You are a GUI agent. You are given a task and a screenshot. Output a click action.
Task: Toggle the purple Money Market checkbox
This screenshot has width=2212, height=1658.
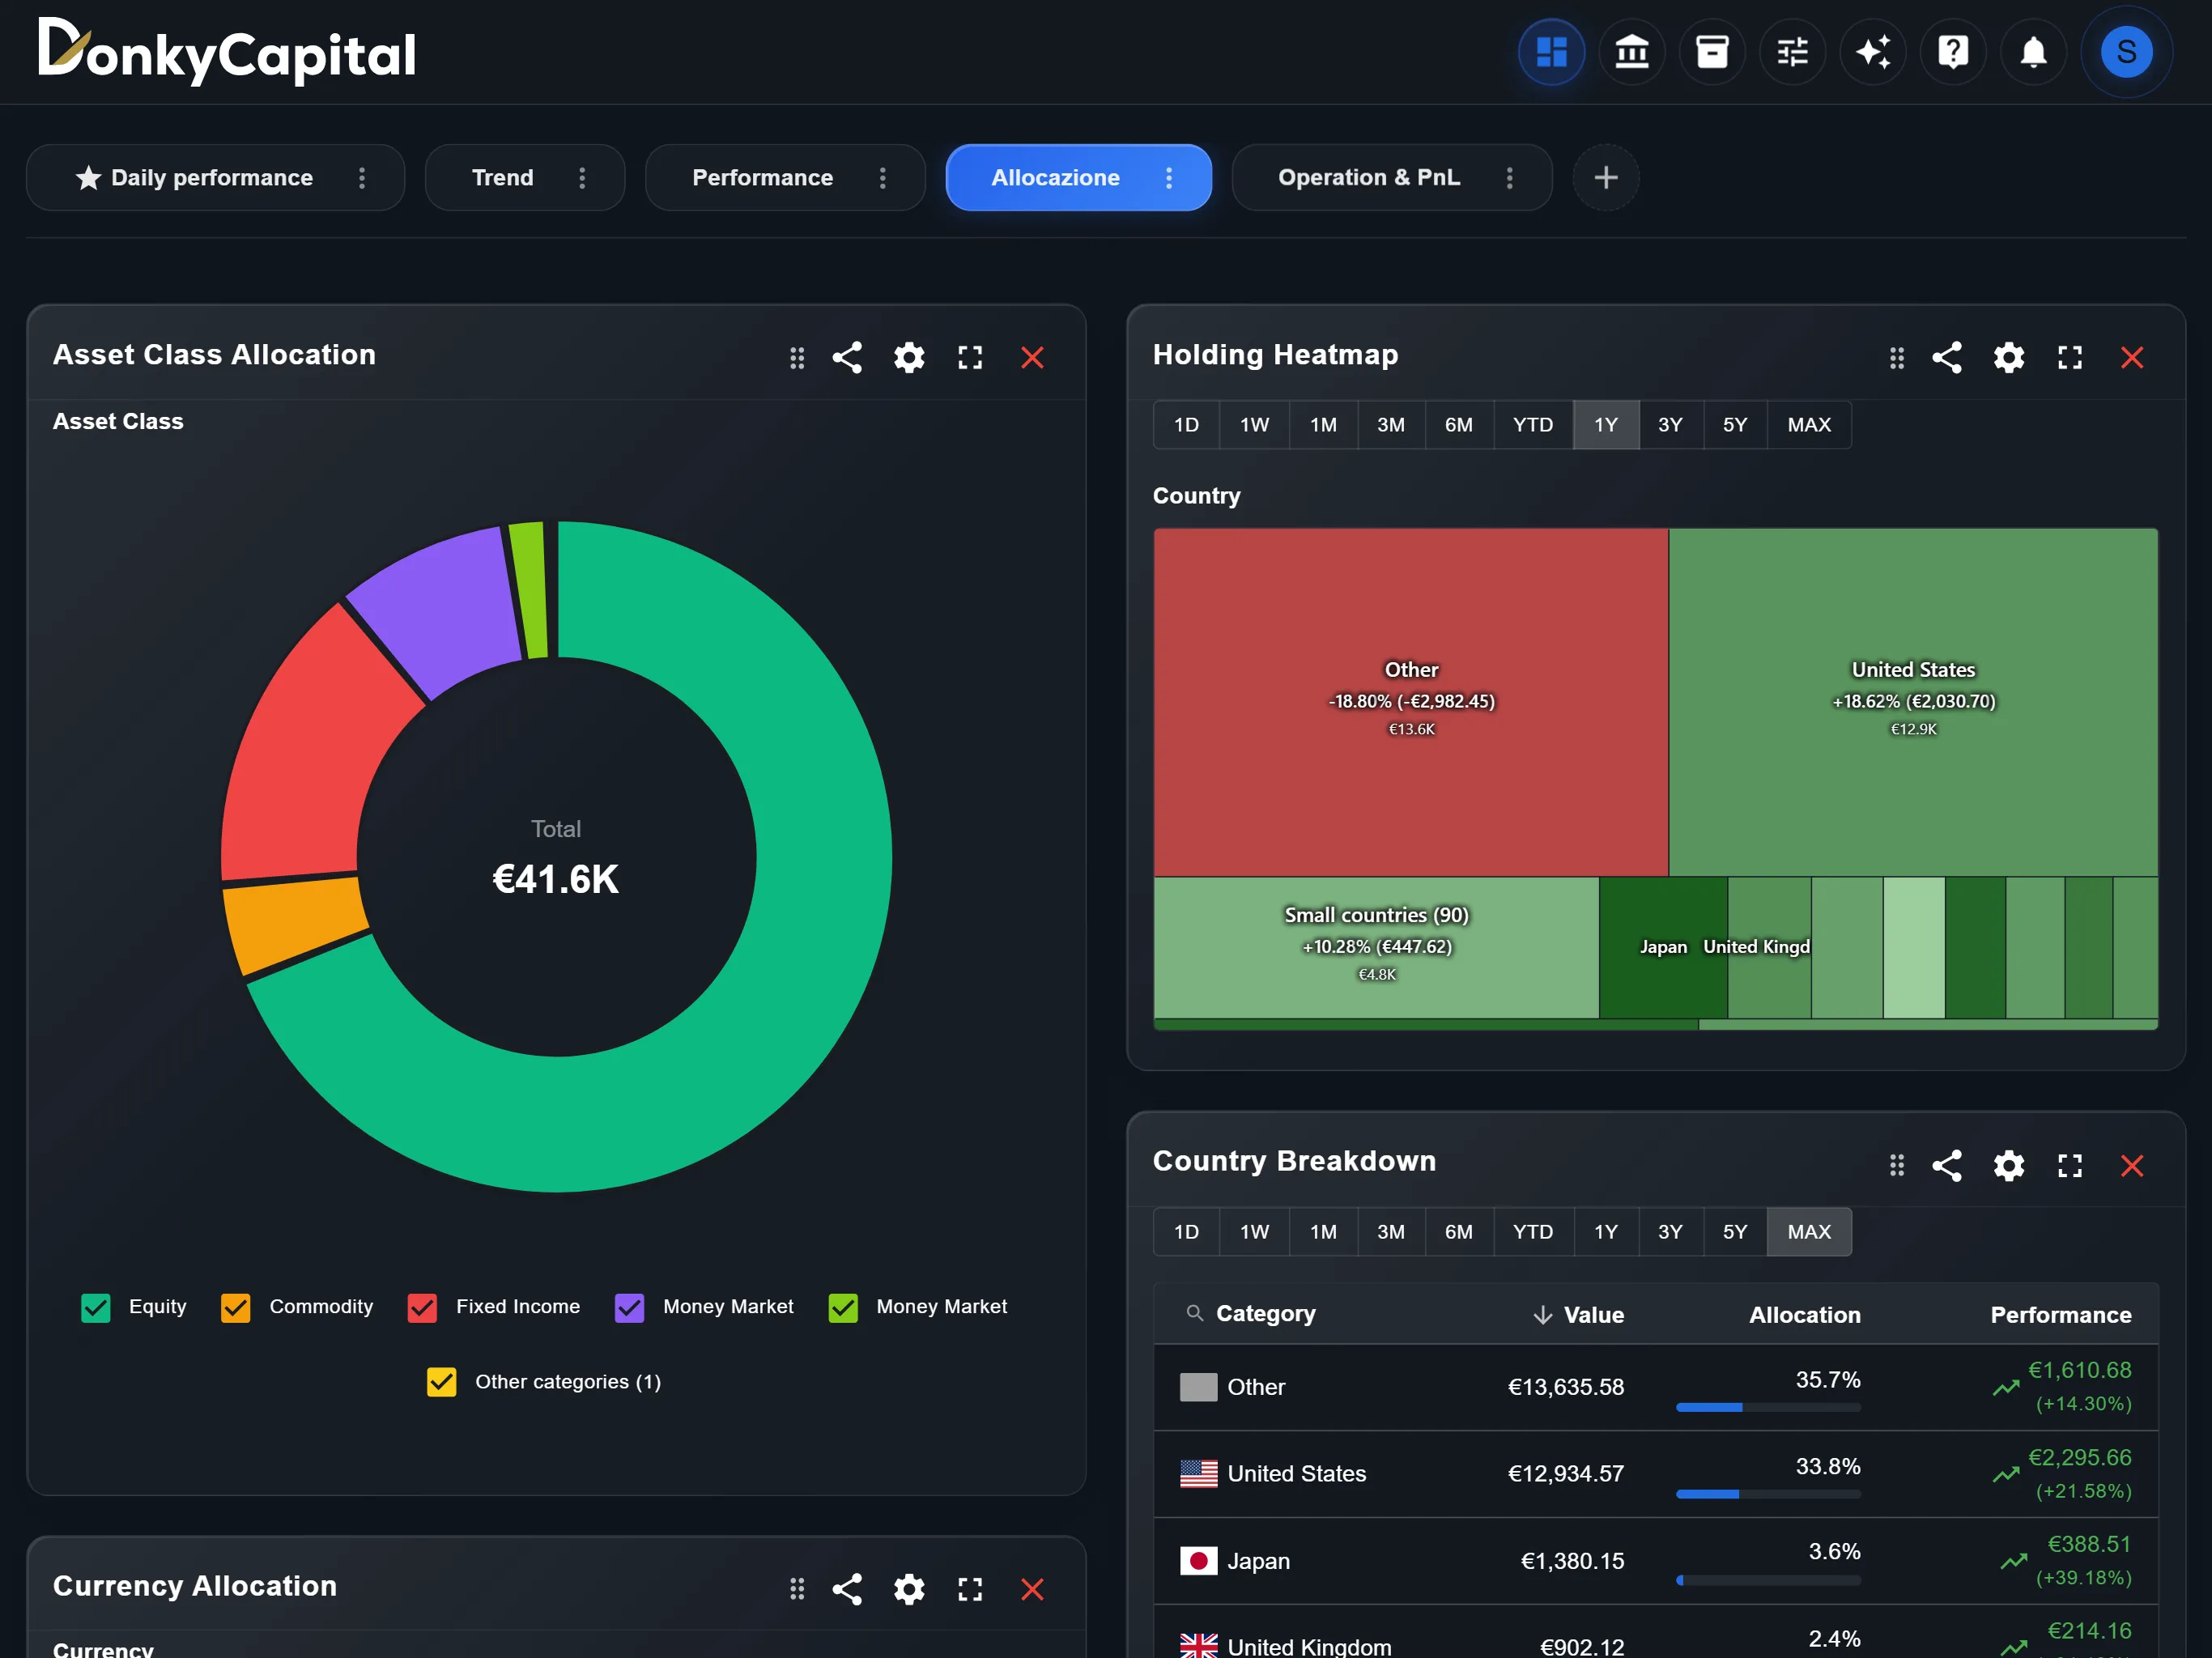[629, 1307]
